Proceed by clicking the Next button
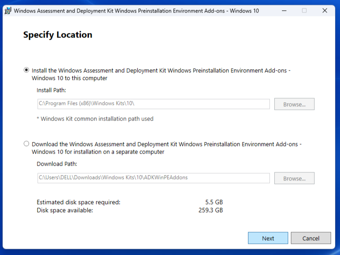 (x=268, y=238)
